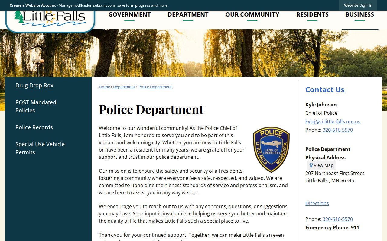This screenshot has width=387, height=241.
Task: Click the Police Department breadcrumb link
Action: (x=155, y=87)
